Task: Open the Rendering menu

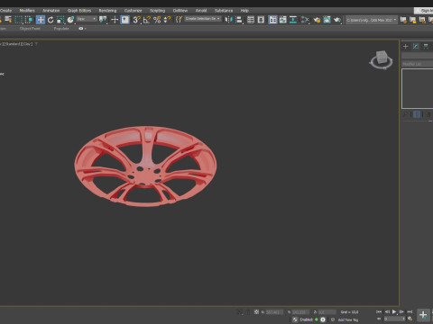Action: pyautogui.click(x=107, y=11)
